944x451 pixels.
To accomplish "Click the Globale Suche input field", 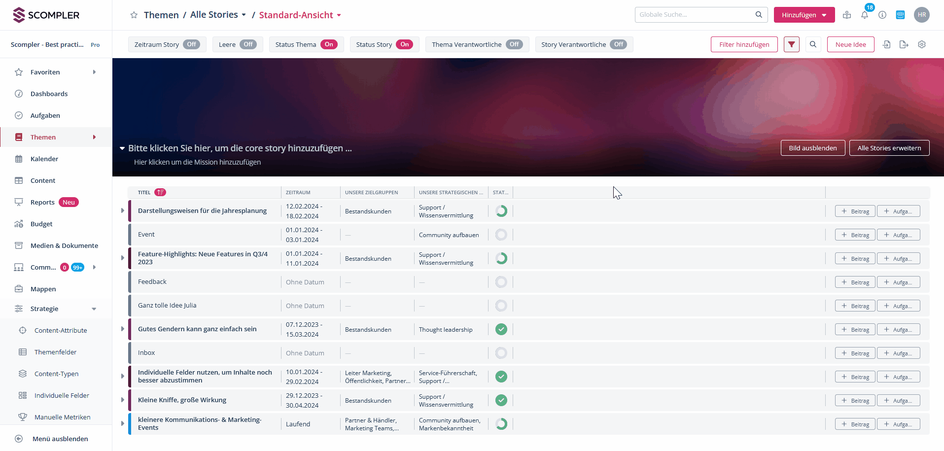I will [695, 15].
